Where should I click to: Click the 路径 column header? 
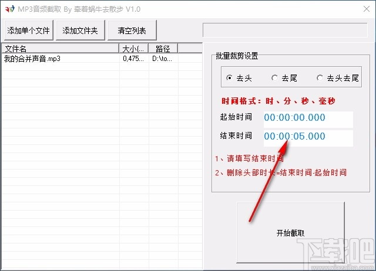(163, 49)
